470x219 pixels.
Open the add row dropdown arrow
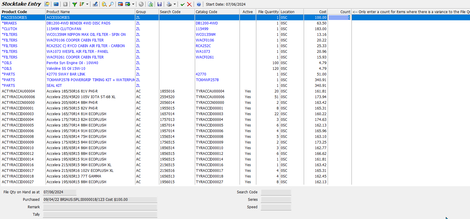click(x=133, y=4)
